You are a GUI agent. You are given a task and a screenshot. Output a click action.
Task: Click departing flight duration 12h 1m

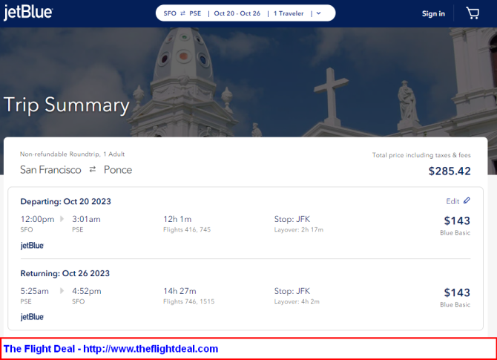(177, 219)
